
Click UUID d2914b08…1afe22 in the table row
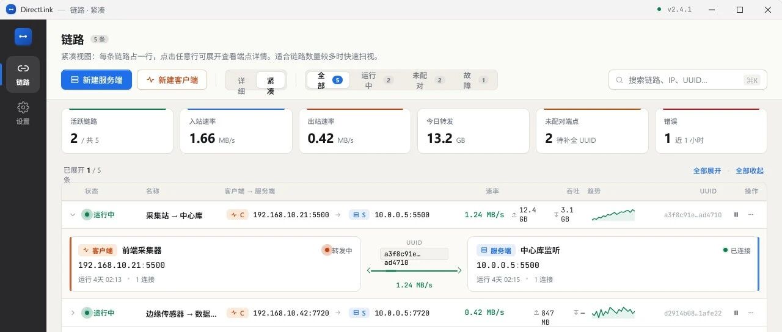[693, 313]
